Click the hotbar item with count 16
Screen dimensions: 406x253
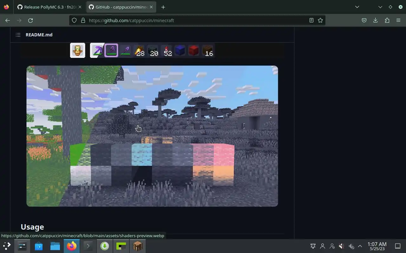click(x=208, y=50)
